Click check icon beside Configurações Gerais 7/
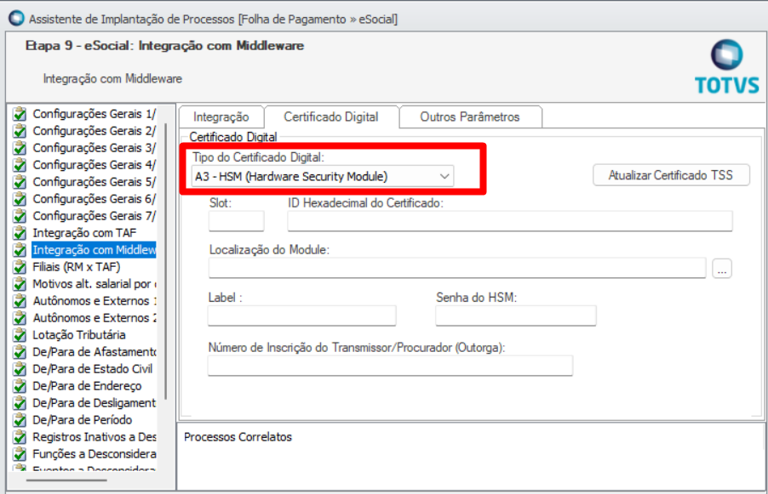The image size is (768, 494). click(20, 216)
